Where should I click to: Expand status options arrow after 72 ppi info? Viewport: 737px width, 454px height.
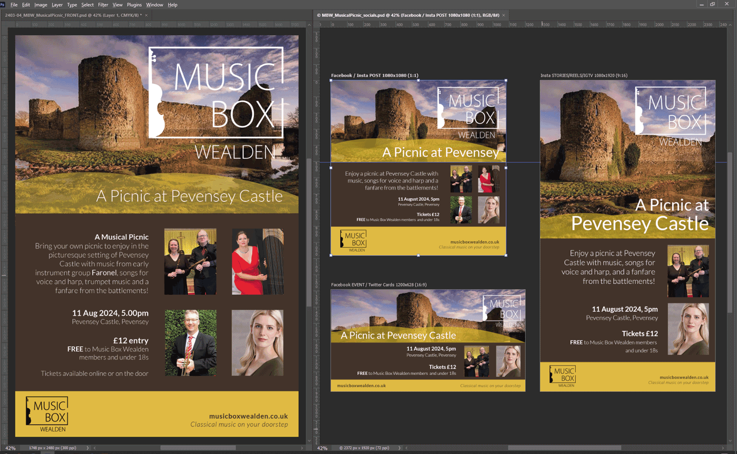click(x=399, y=448)
